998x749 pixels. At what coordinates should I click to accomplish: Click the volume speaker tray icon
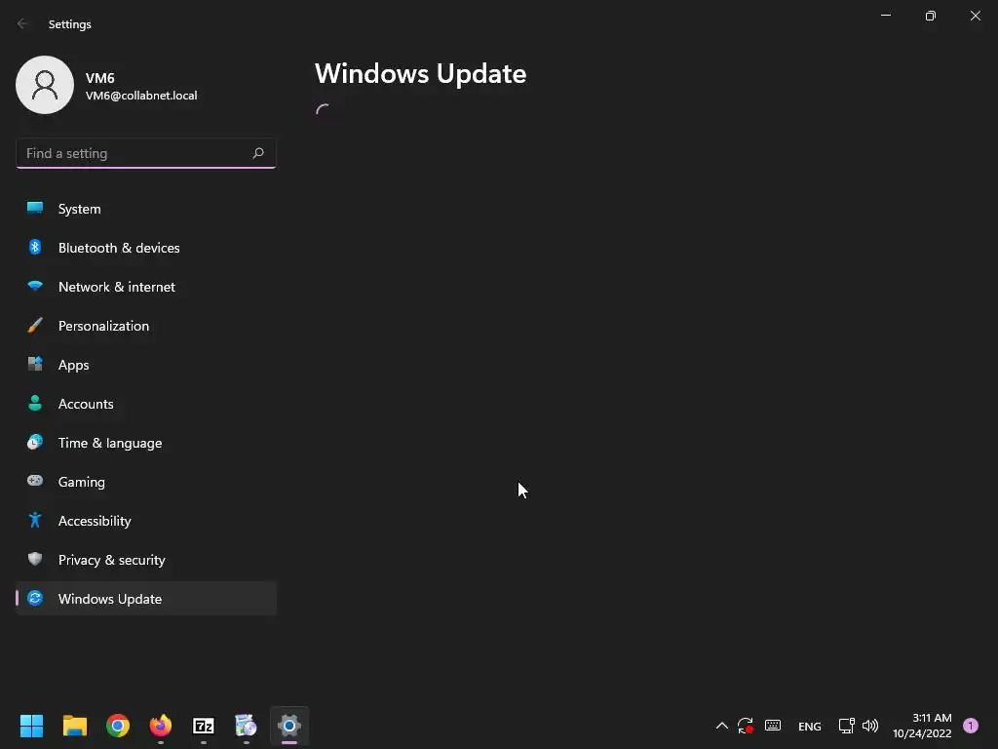click(x=870, y=726)
